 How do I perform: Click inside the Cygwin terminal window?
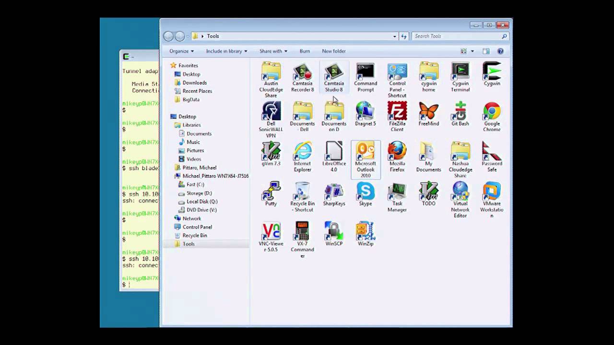[x=140, y=176]
